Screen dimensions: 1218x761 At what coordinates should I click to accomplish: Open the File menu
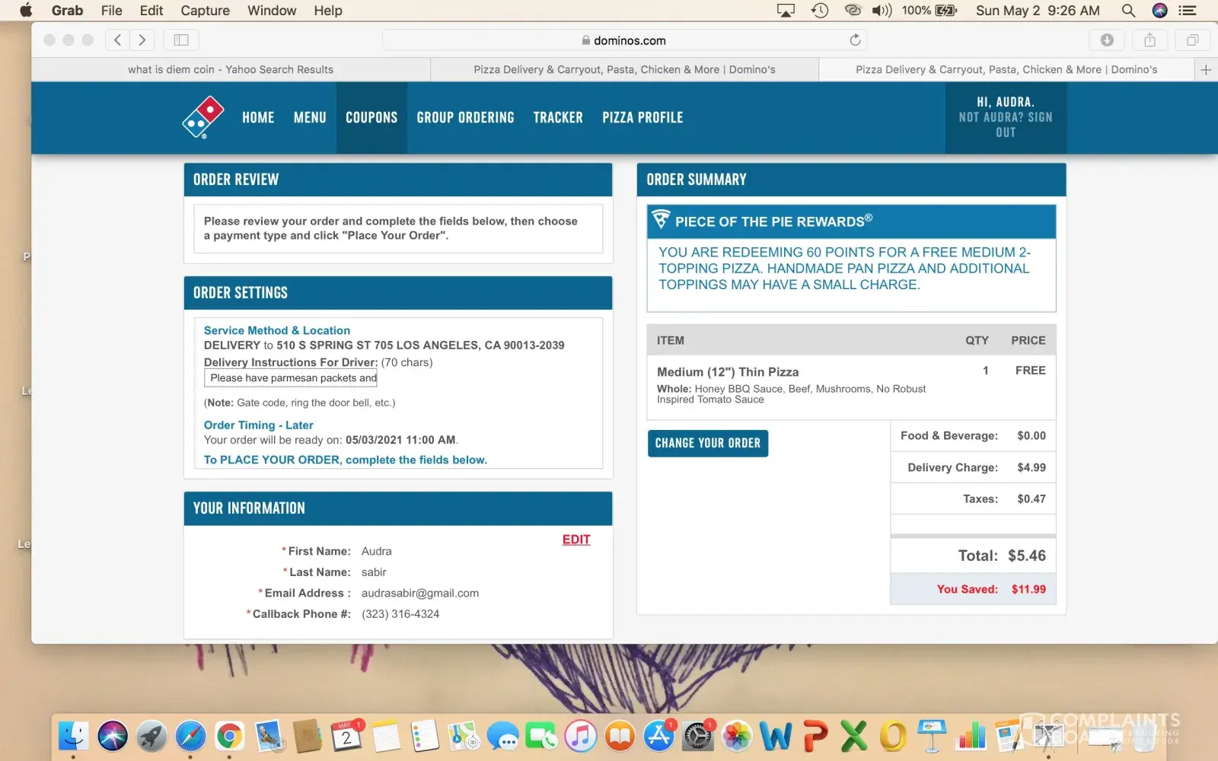(111, 11)
